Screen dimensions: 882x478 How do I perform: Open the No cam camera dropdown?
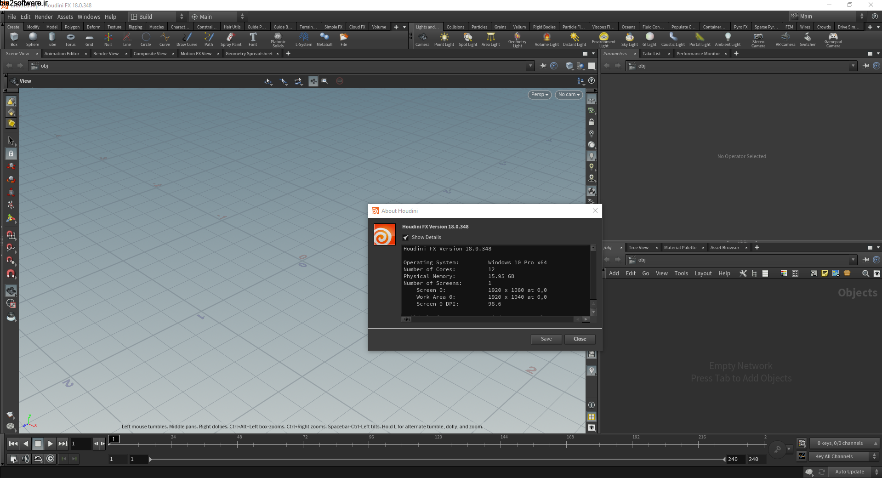568,95
